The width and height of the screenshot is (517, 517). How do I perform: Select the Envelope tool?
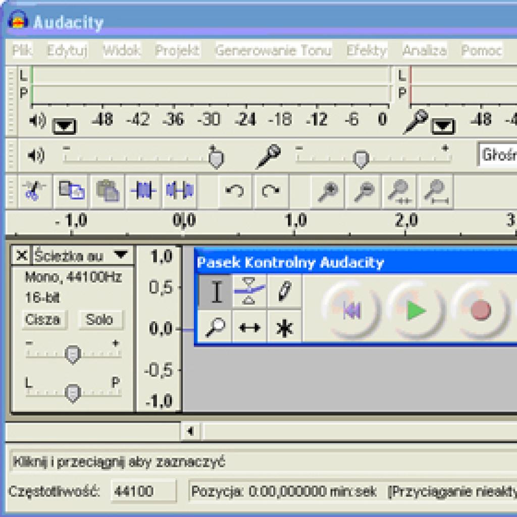[249, 291]
